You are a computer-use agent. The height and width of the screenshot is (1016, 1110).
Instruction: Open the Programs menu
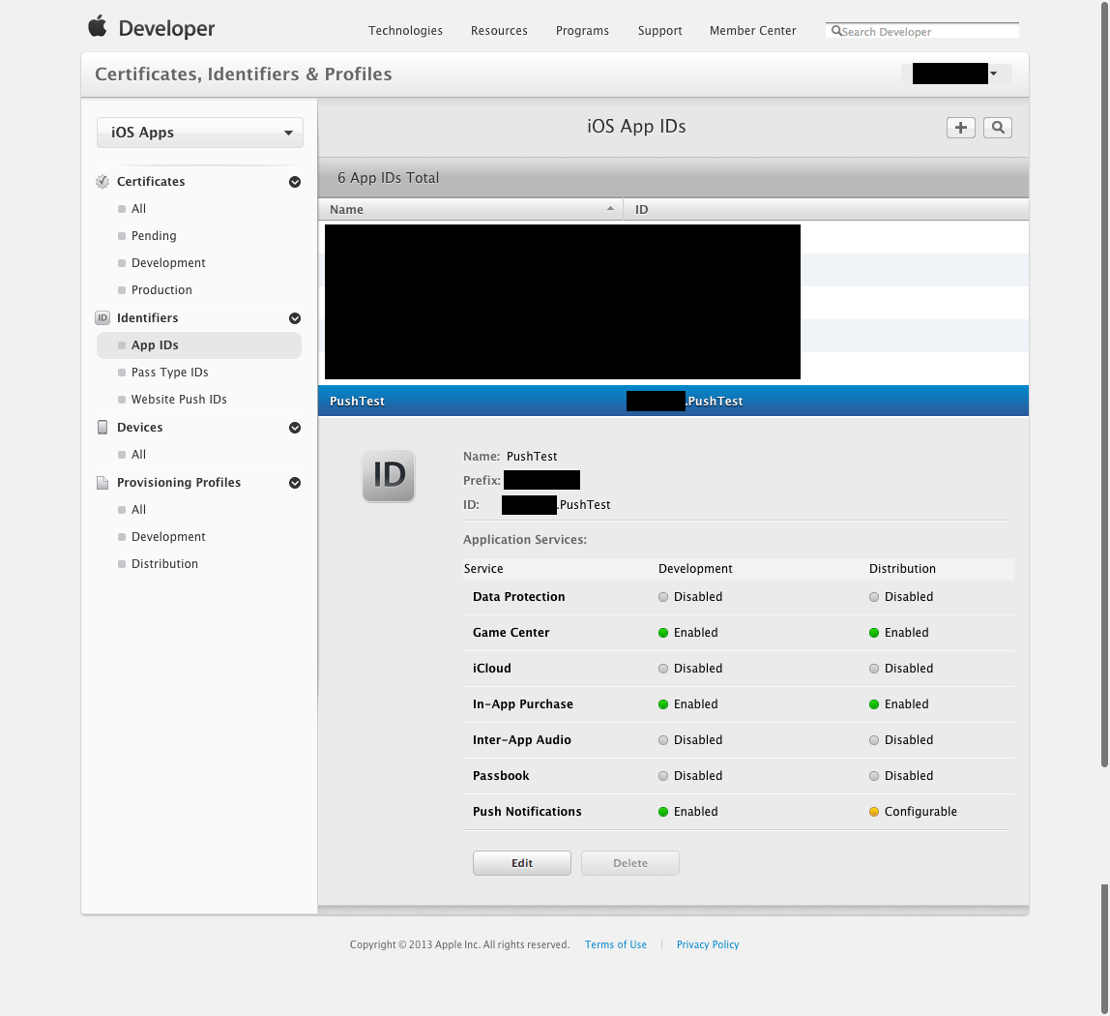click(x=582, y=30)
